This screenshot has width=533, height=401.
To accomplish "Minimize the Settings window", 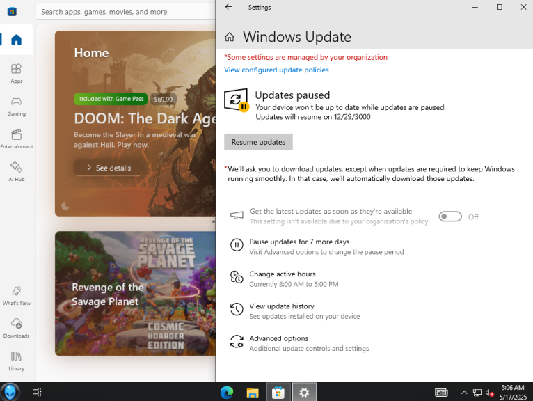I will coord(475,7).
